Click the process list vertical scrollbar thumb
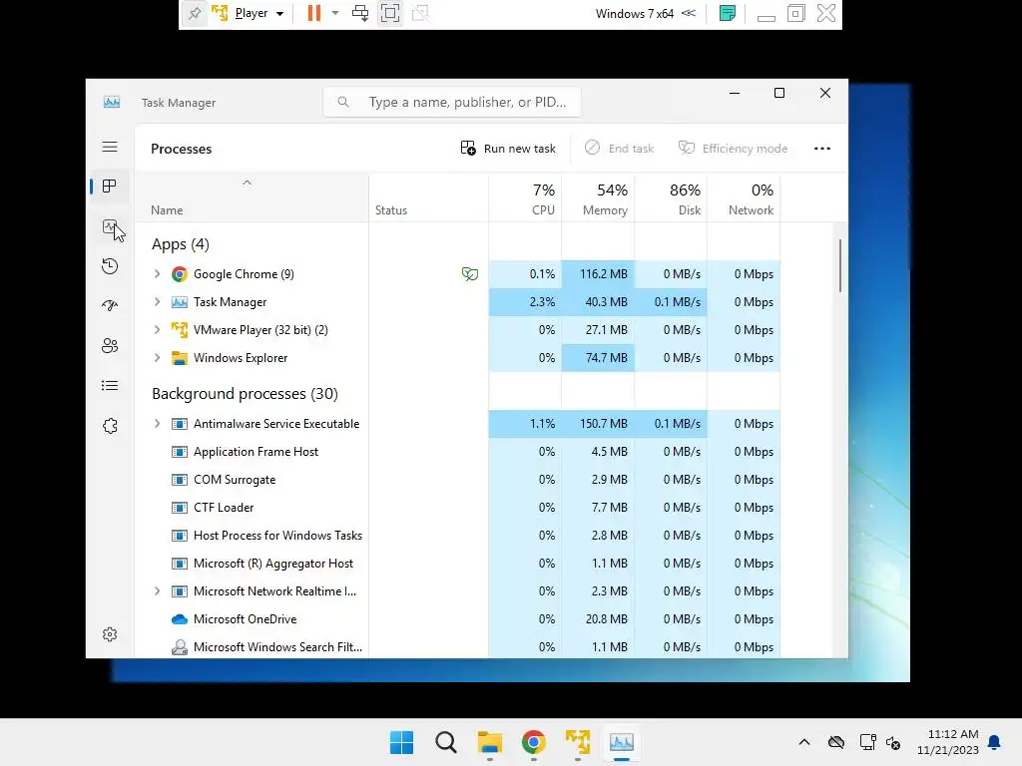The height and width of the screenshot is (766, 1022). tap(840, 265)
